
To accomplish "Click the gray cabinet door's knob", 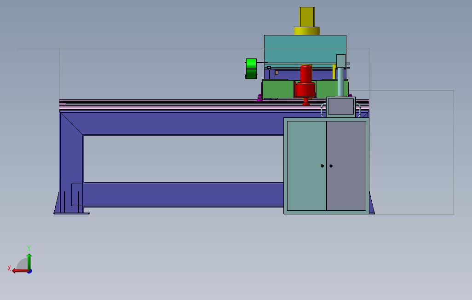I will (x=331, y=166).
